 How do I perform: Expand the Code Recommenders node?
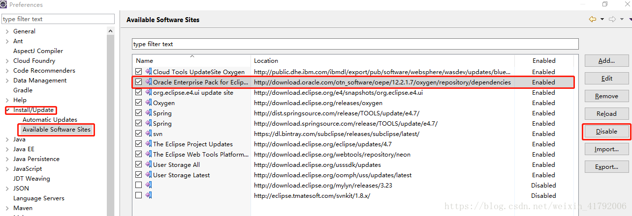point(7,71)
